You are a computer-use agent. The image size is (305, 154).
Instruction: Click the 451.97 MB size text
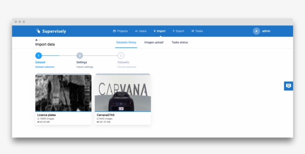(x=105, y=122)
